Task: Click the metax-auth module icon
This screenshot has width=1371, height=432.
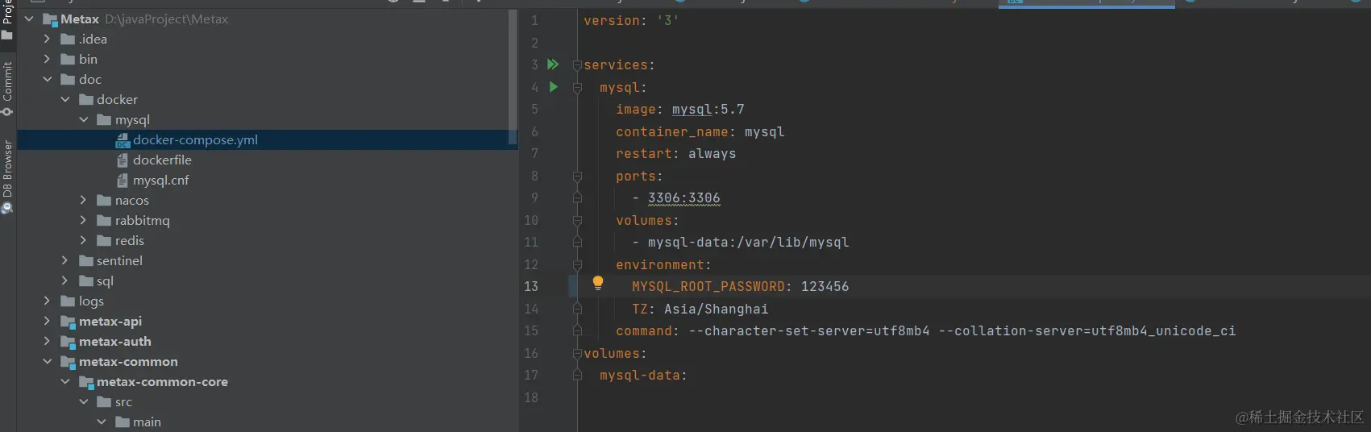Action: pos(69,342)
